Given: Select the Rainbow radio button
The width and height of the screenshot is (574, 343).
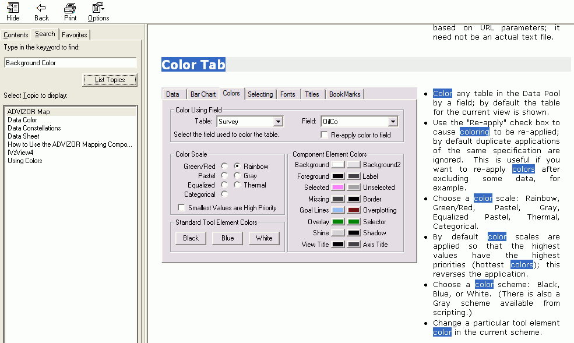Looking at the screenshot, I should pos(237,166).
